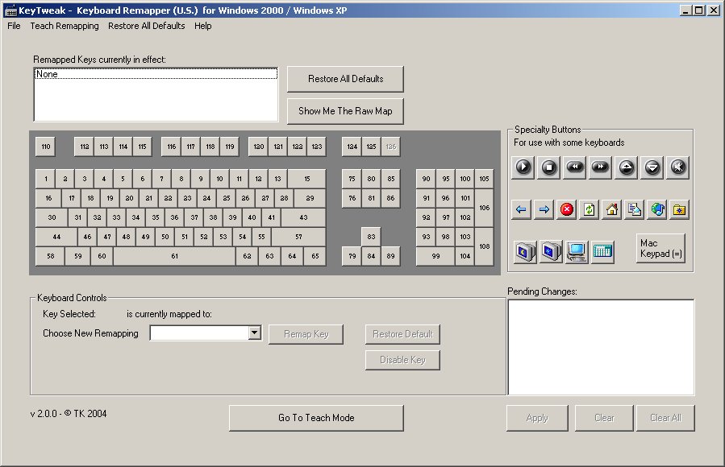Open the Restore All Defaults menu item
Viewport: 725px width, 467px height.
coord(147,26)
